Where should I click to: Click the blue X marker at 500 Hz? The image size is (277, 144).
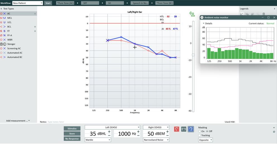tap(121, 37)
